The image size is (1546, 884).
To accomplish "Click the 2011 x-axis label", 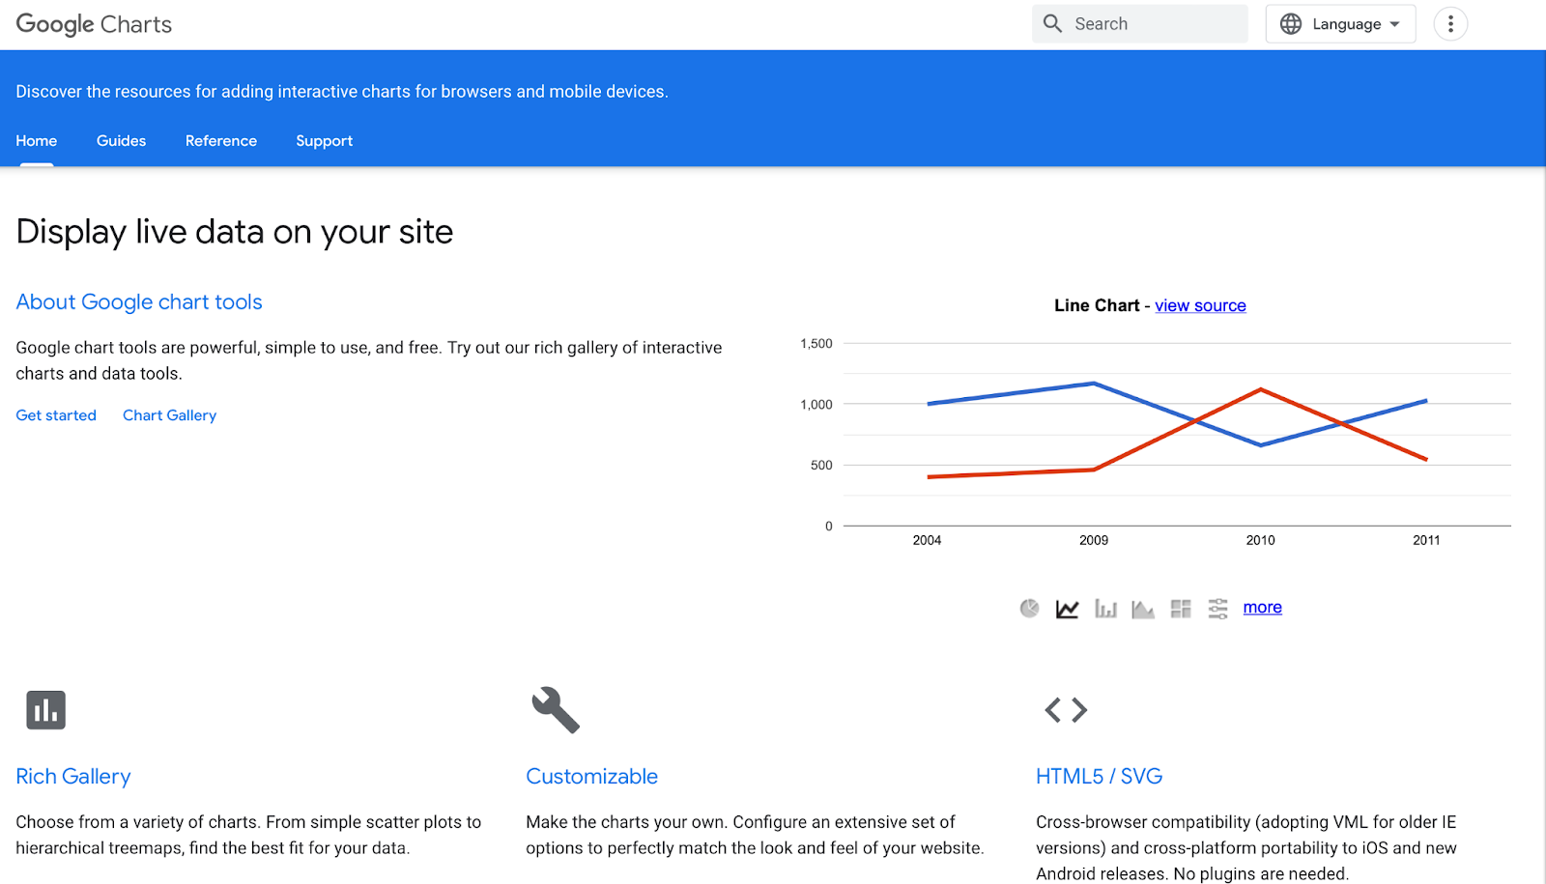I will [x=1426, y=540].
